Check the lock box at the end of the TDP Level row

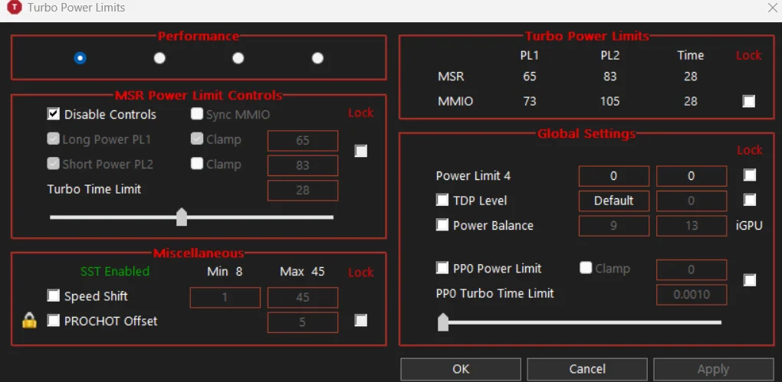click(750, 200)
